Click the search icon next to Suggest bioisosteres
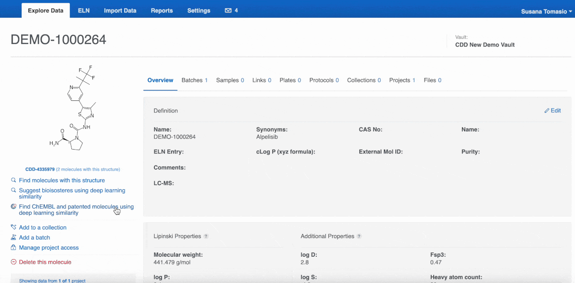575x283 pixels. pyautogui.click(x=13, y=190)
